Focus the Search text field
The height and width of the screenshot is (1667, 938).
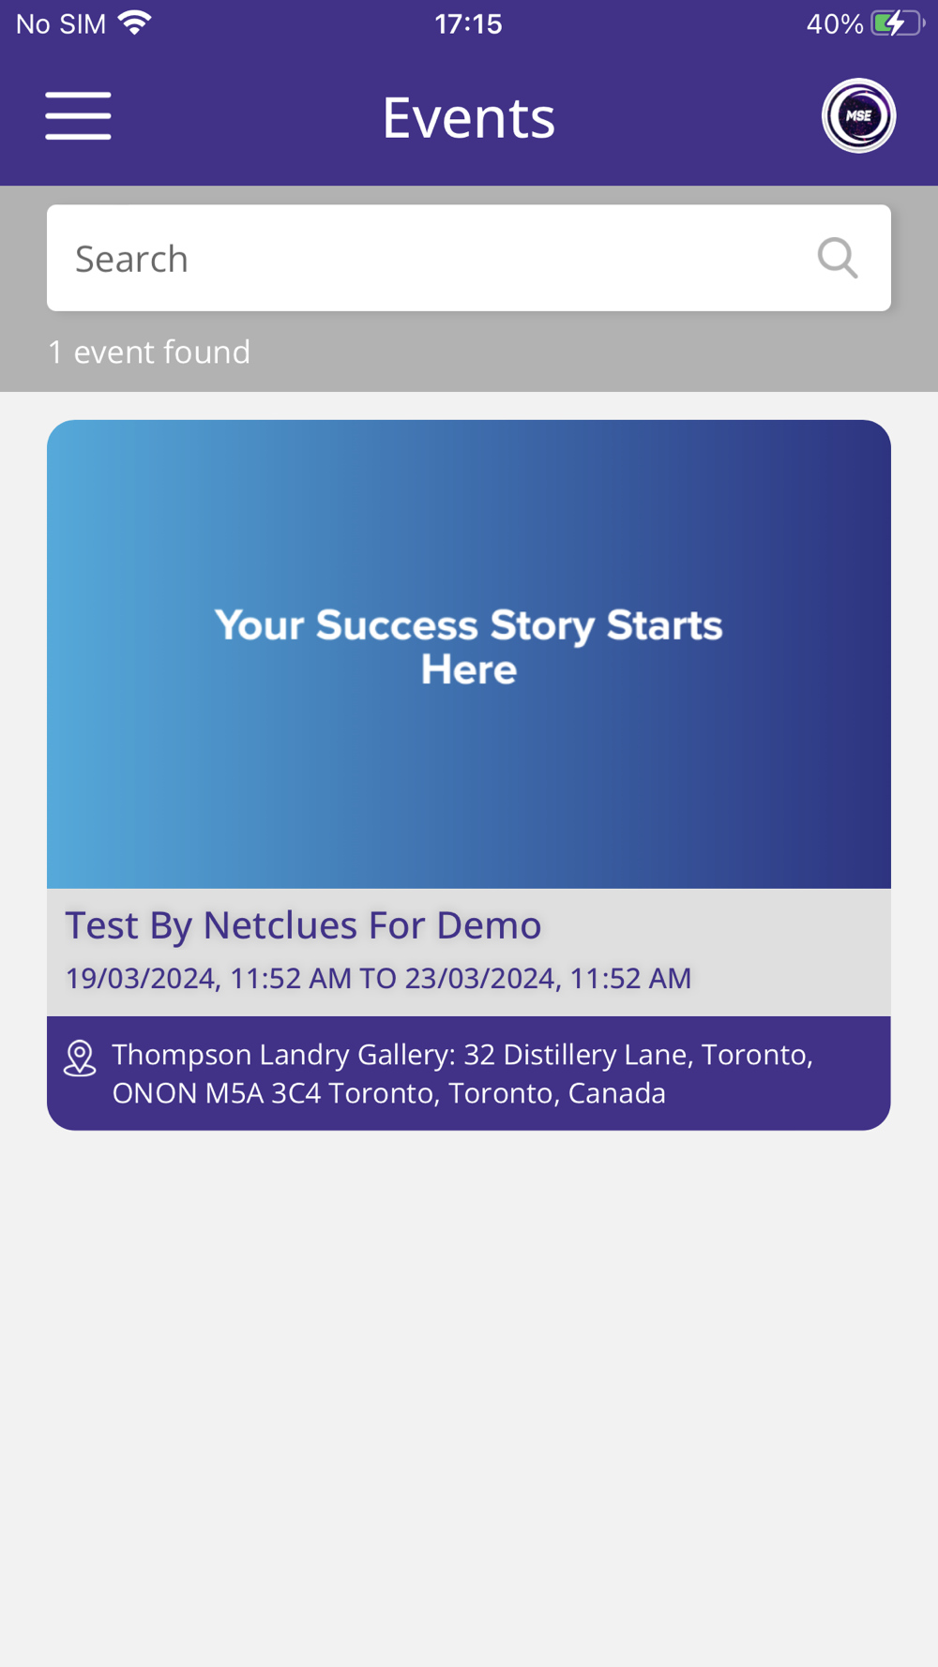tap(469, 258)
